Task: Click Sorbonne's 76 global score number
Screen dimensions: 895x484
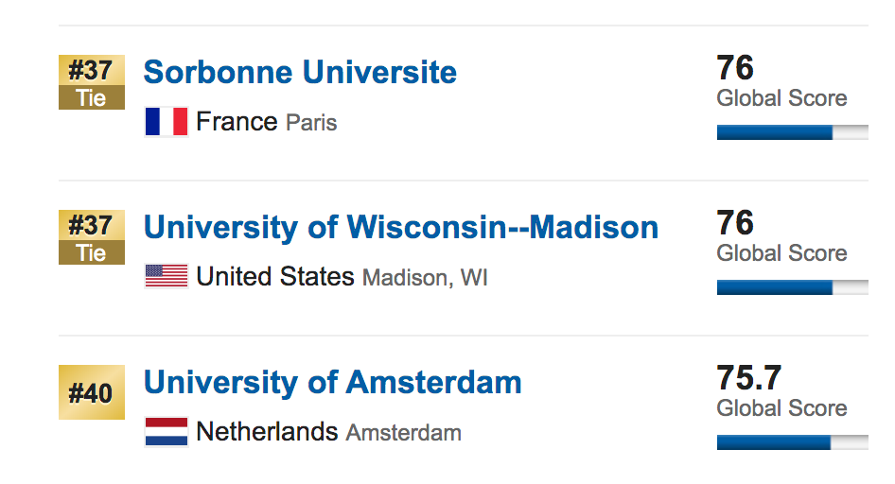Action: tap(735, 68)
